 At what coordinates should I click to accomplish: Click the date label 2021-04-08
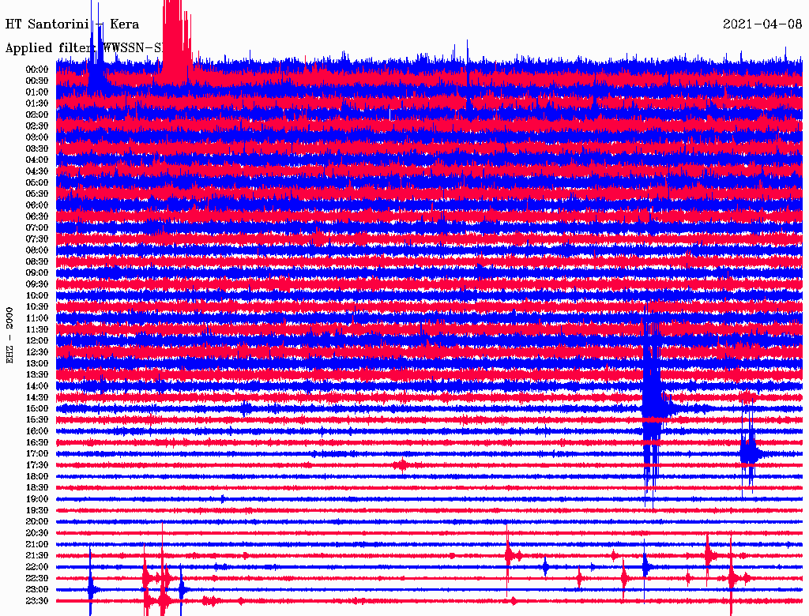point(762,24)
